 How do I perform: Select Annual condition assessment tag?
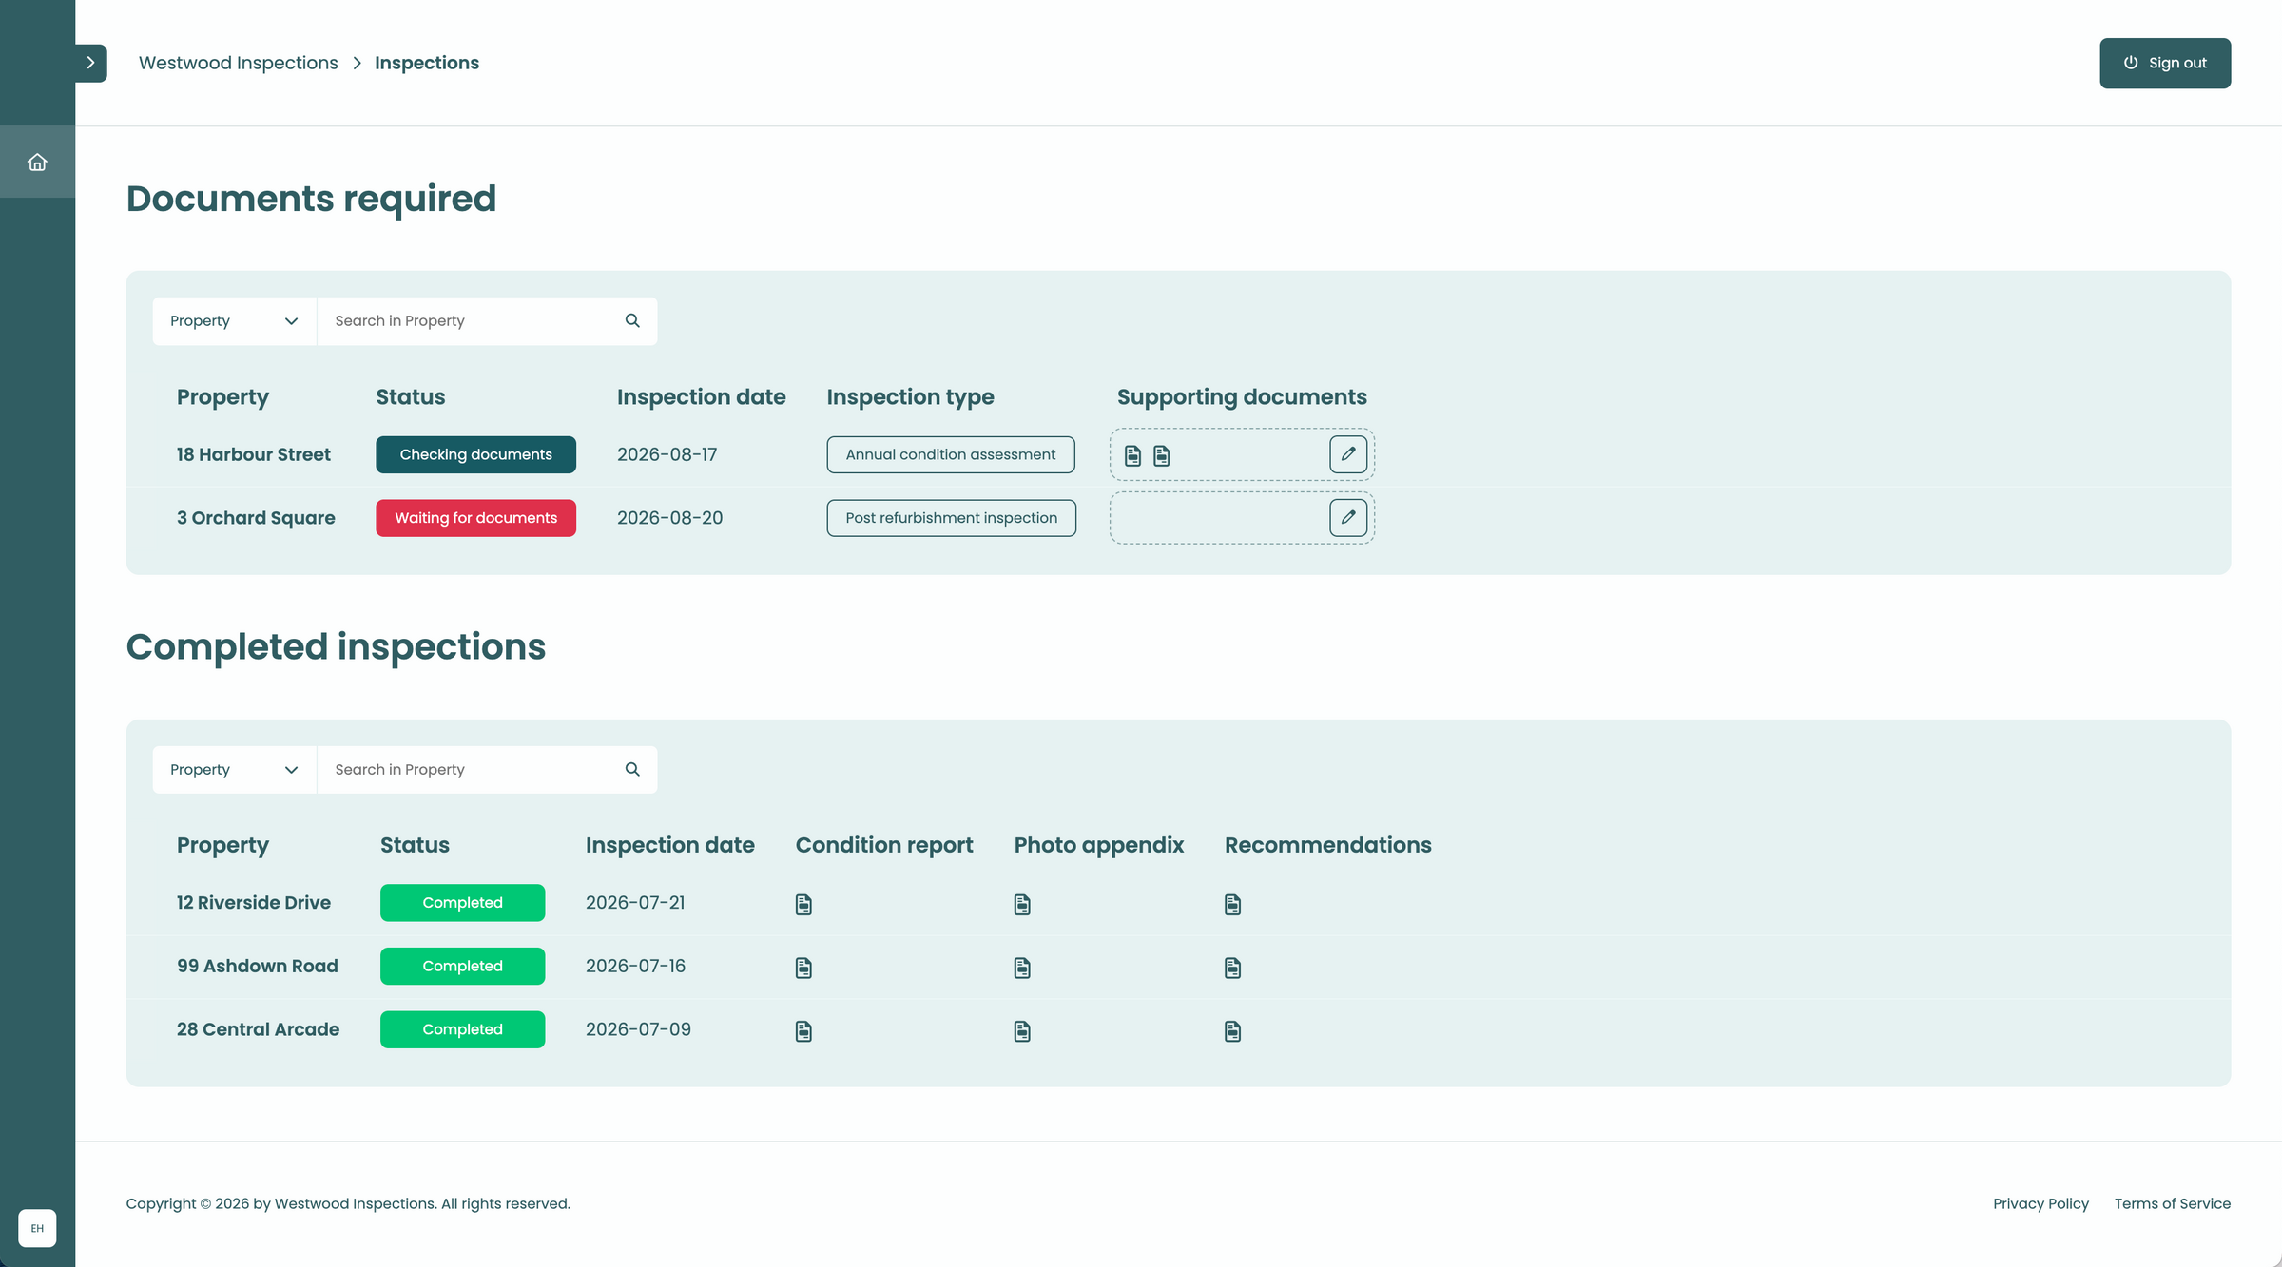pos(951,454)
